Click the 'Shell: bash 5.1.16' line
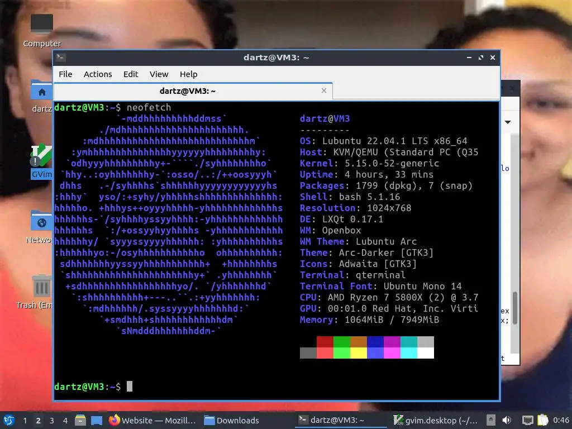 tap(350, 197)
